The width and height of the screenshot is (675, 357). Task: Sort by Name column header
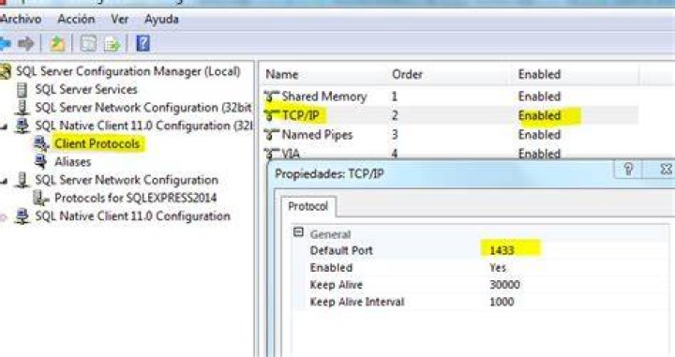(323, 74)
